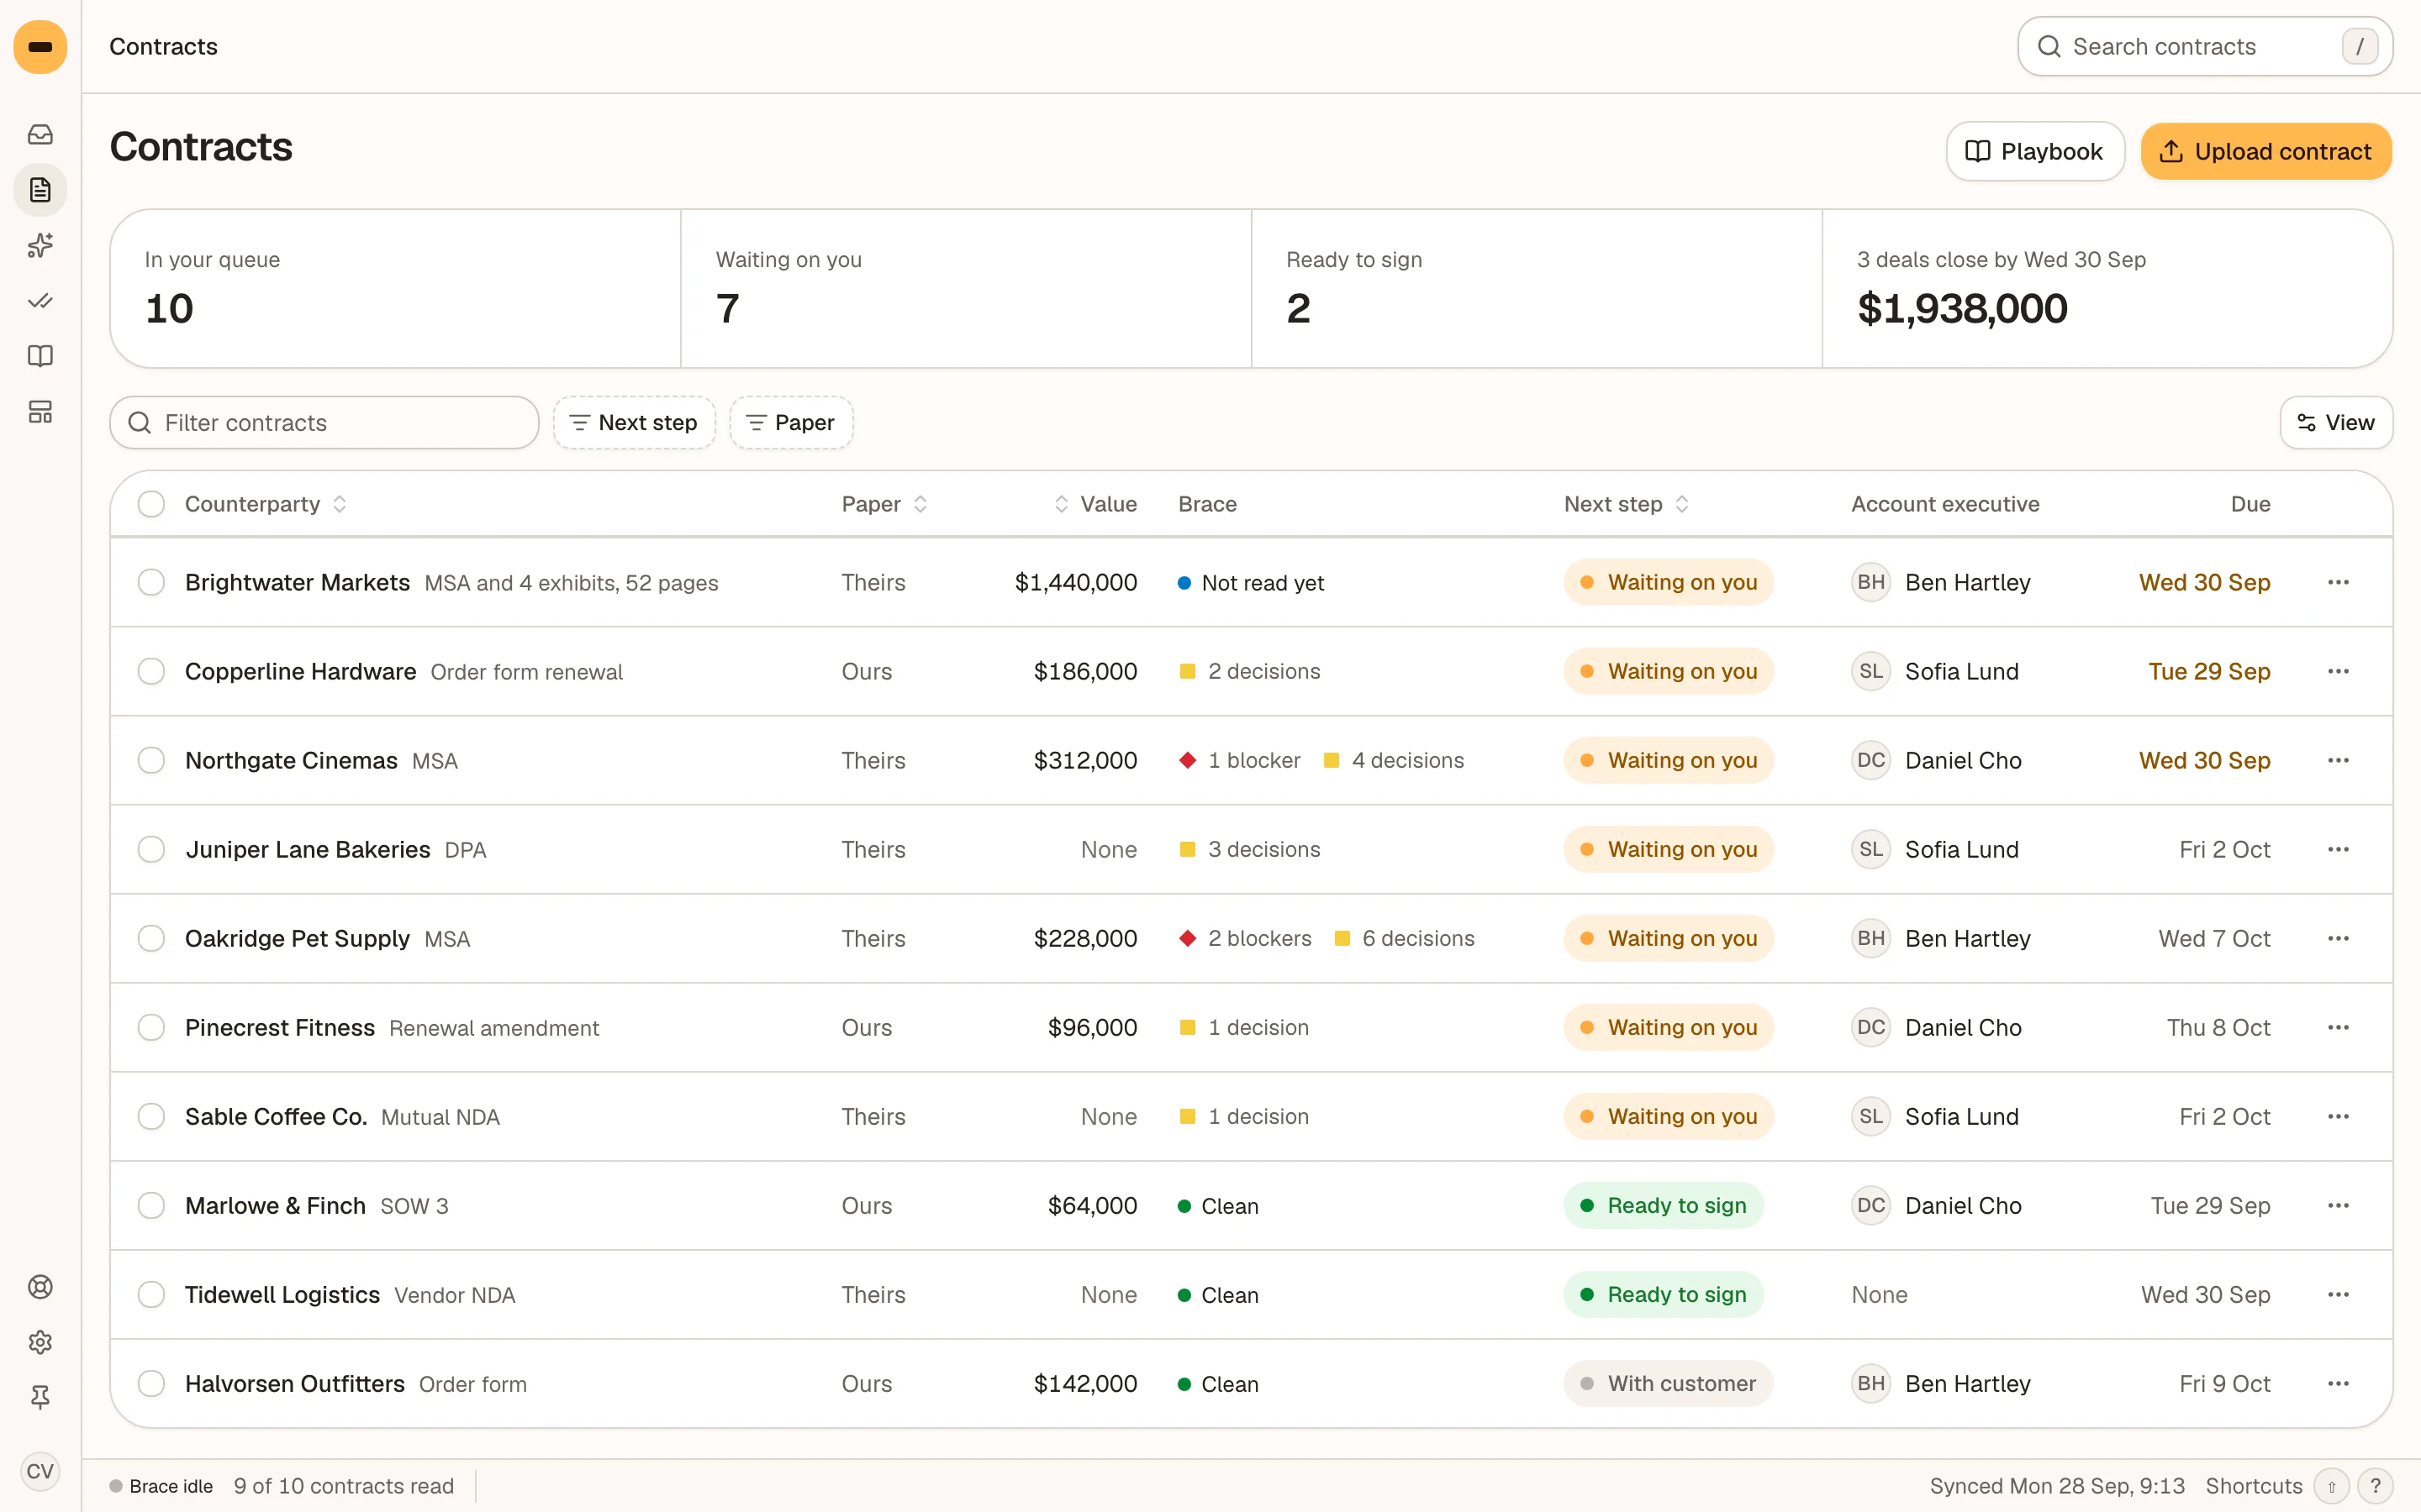Select the Marlowe & Finch row checkbox

click(151, 1205)
